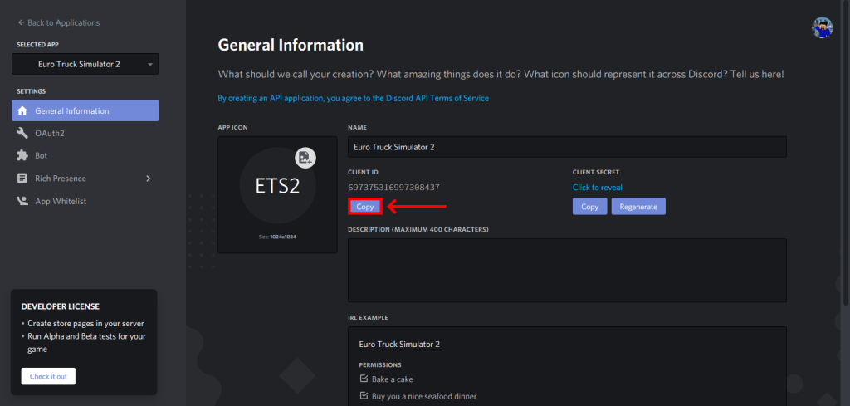Viewport: 850px width, 406px height.
Task: Go to the App Whitelist section
Action: click(x=61, y=201)
